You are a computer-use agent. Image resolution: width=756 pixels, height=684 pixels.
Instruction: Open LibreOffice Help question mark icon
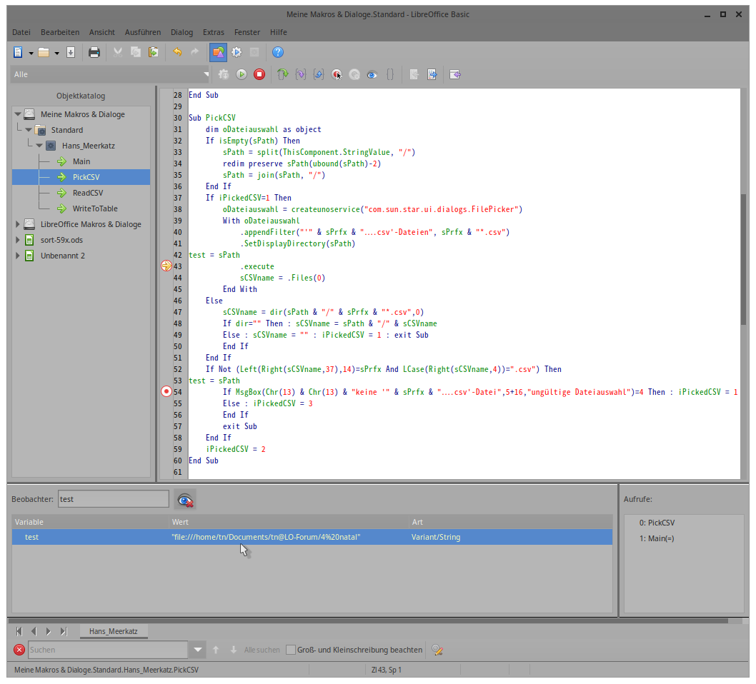tap(278, 52)
